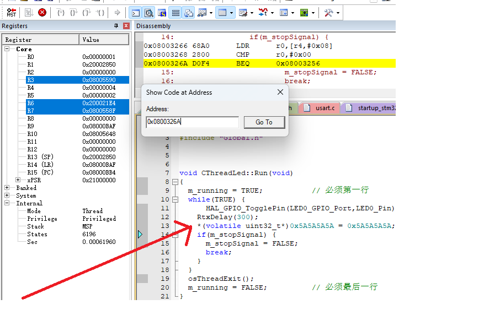Click the Trace Windows icon
This screenshot has height=310, width=500.
pyautogui.click(x=284, y=13)
